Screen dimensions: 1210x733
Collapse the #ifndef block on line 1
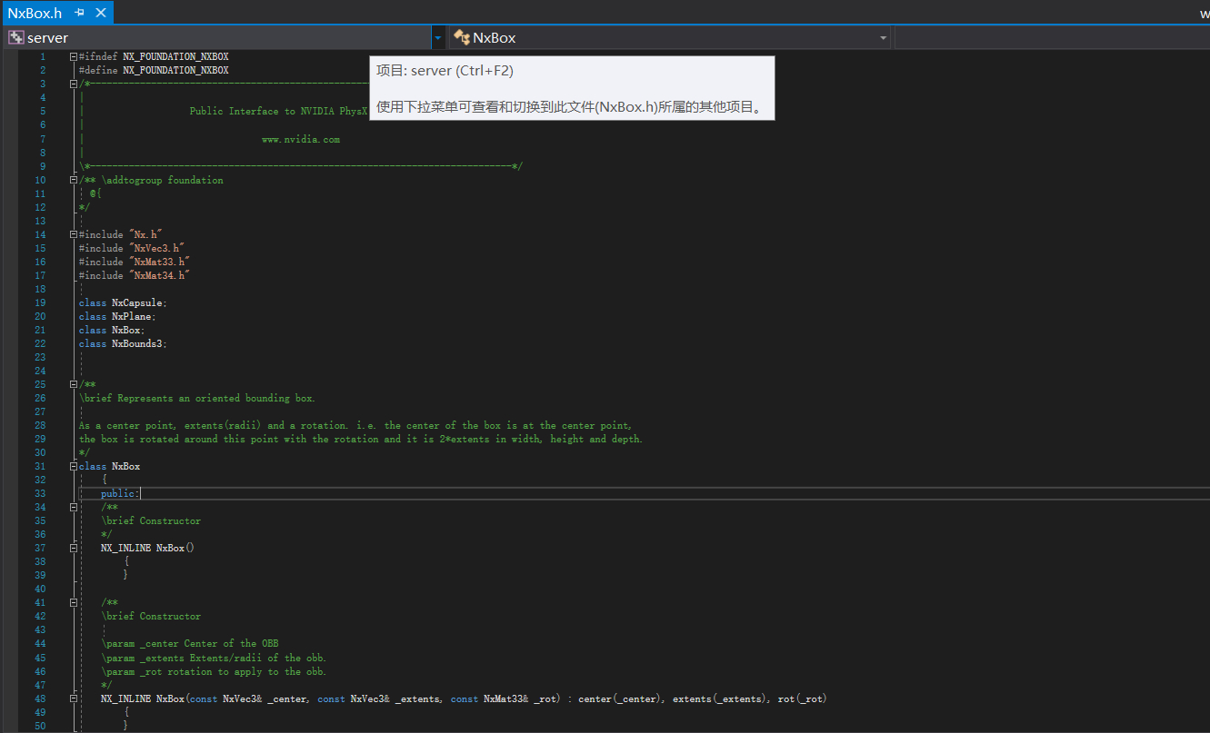click(x=74, y=56)
